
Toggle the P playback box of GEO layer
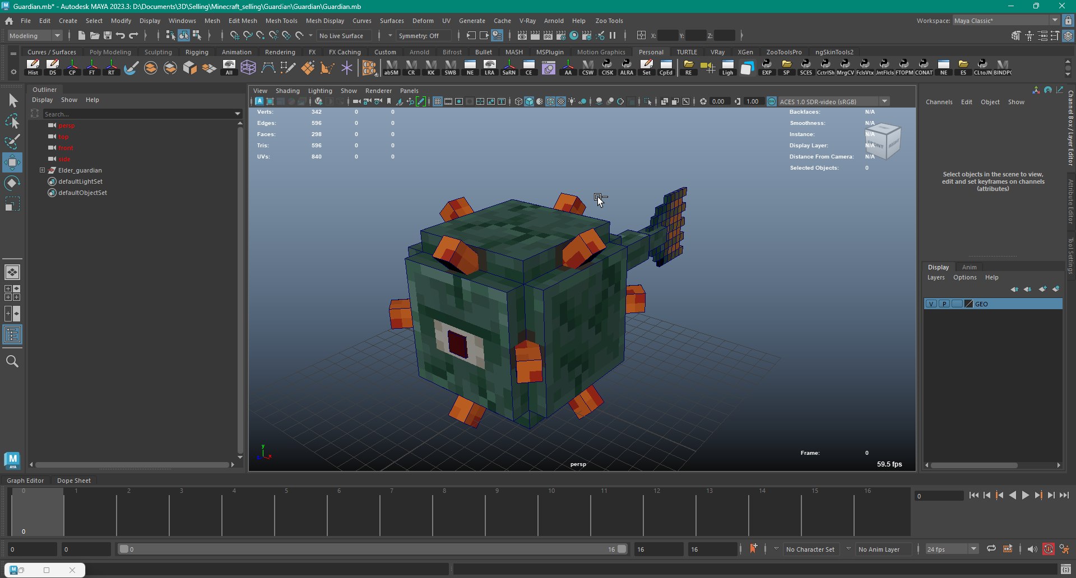(x=944, y=304)
